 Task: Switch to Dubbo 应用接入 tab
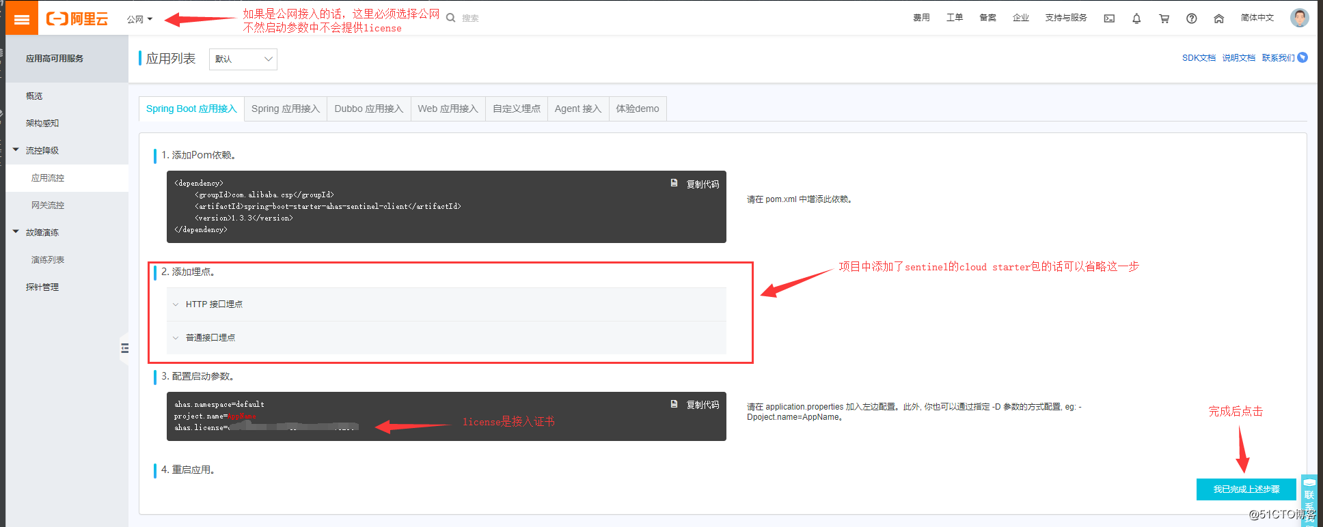pyautogui.click(x=369, y=109)
